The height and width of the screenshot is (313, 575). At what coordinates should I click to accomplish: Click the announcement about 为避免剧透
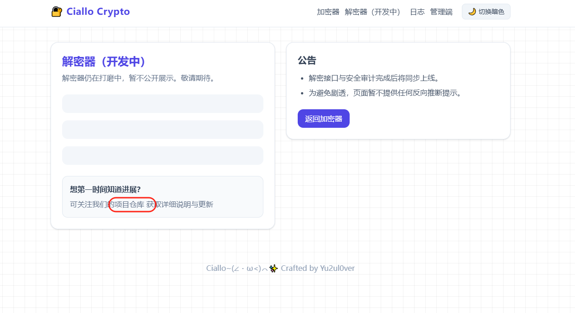tap(384, 93)
